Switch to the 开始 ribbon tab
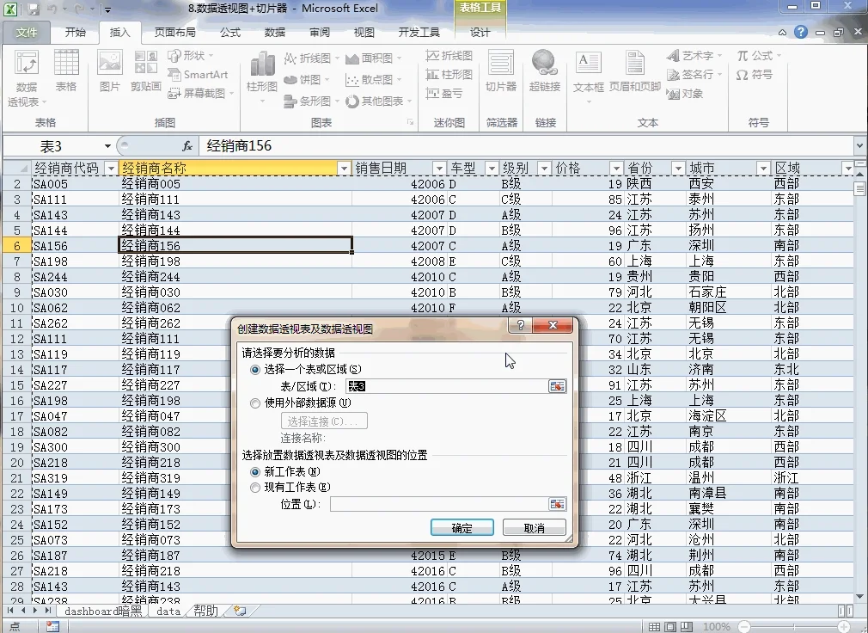The image size is (868, 633). (x=76, y=32)
